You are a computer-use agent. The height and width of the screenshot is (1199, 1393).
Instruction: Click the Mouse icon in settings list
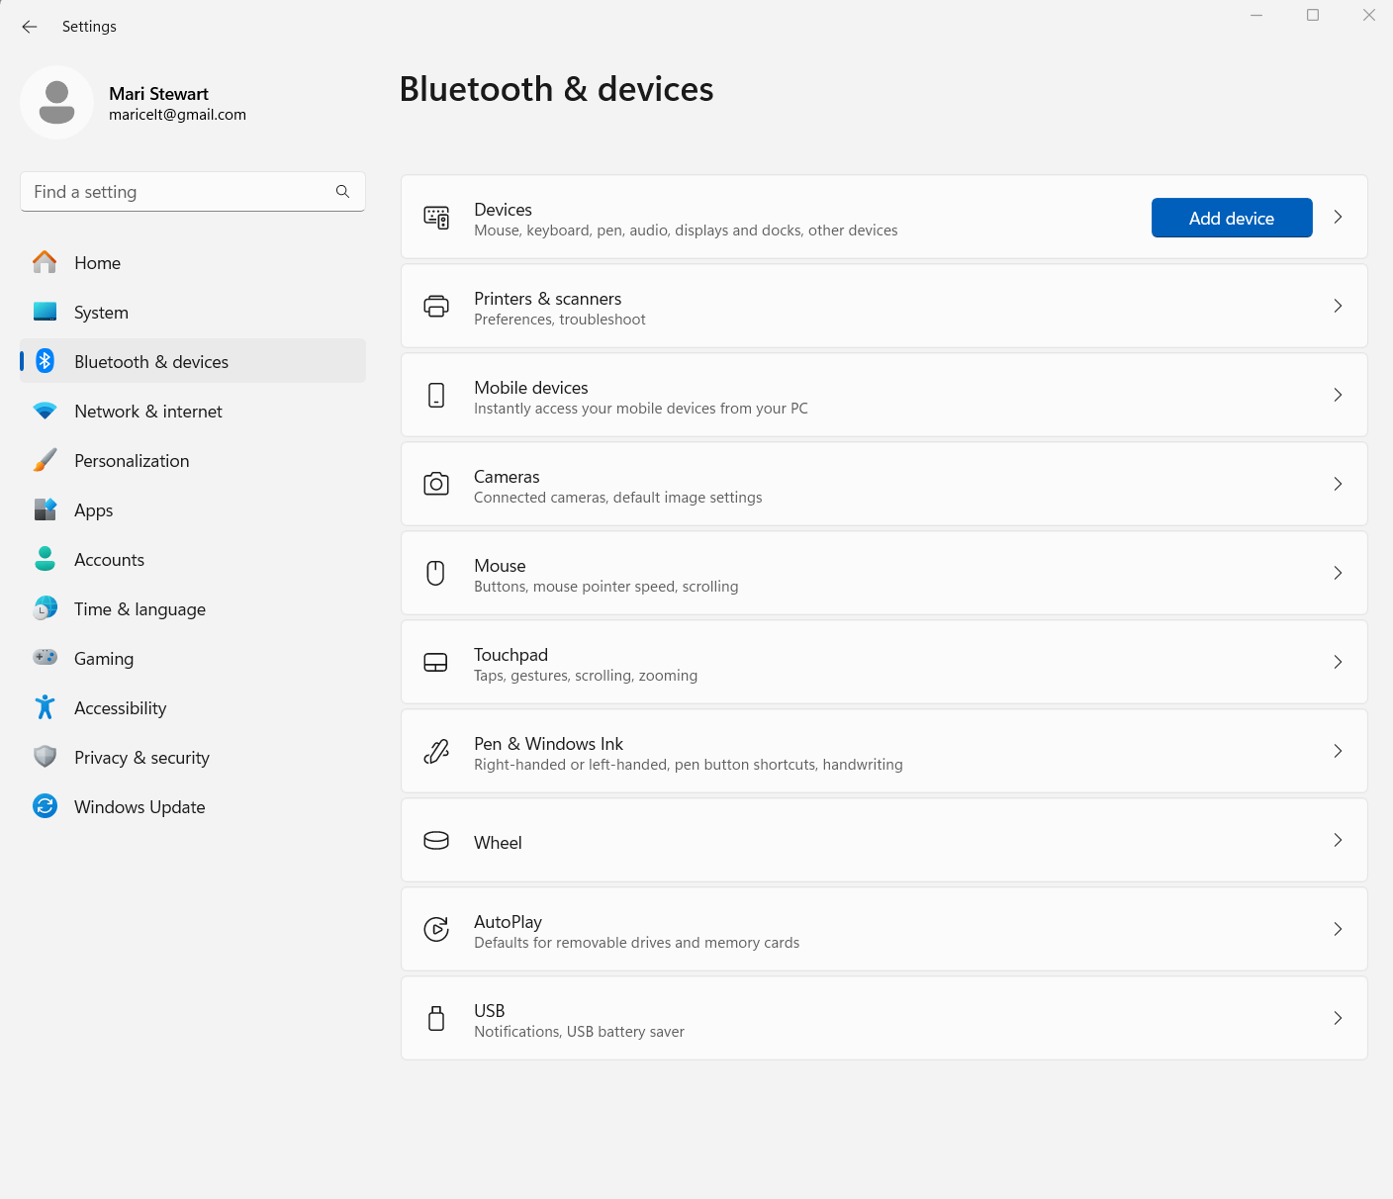click(x=435, y=573)
